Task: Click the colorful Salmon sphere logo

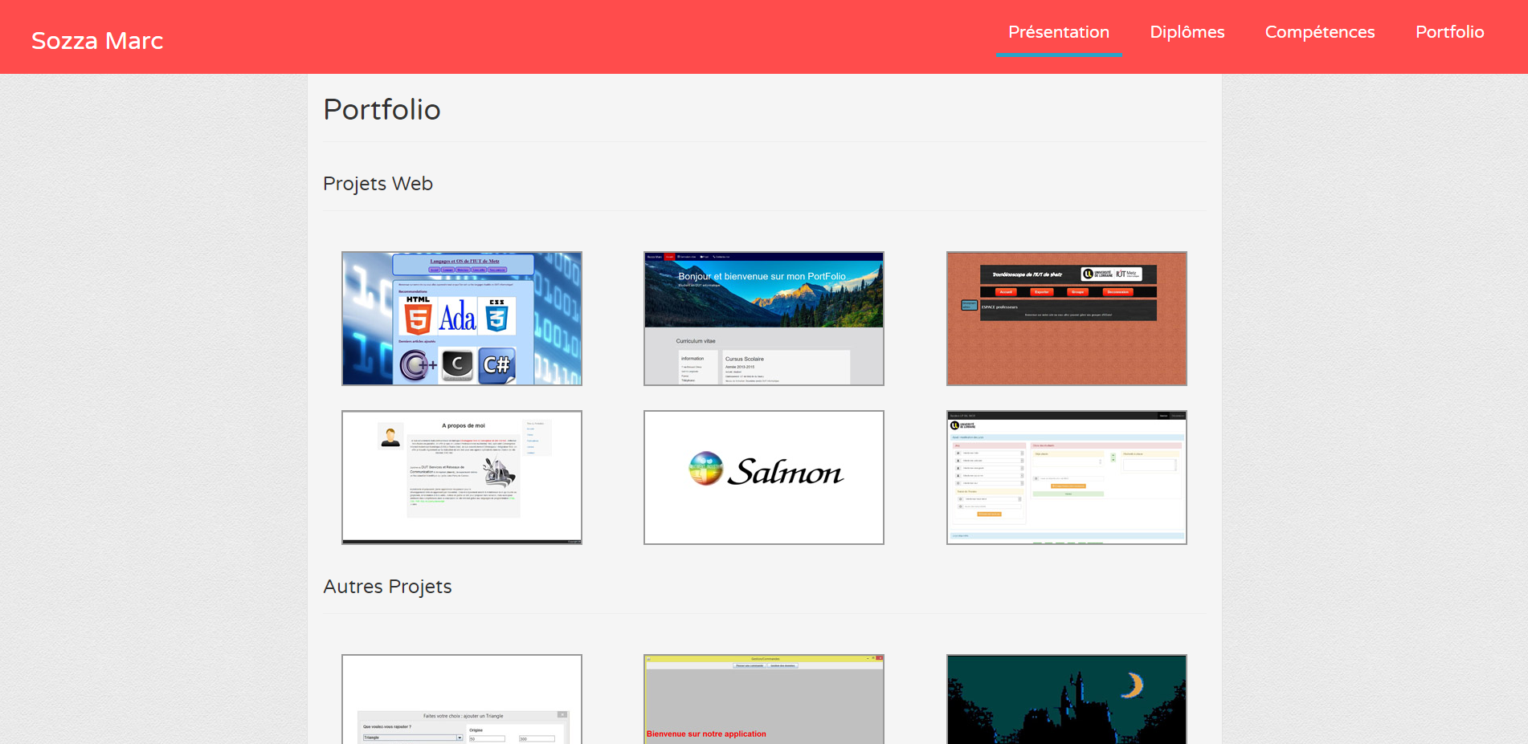Action: point(706,469)
